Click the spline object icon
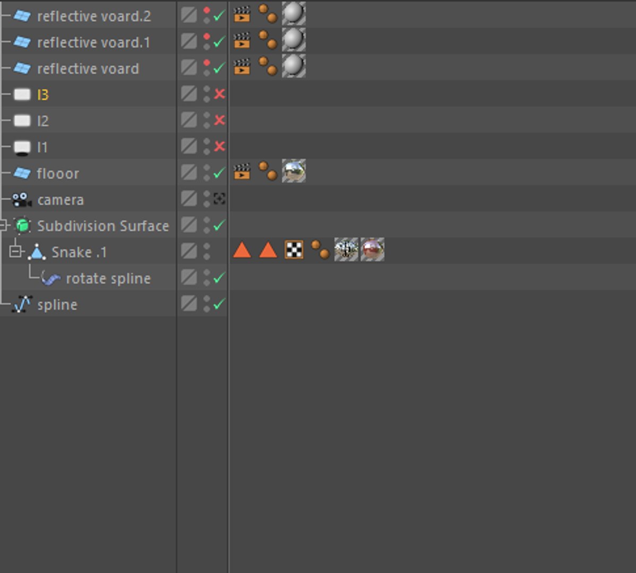This screenshot has height=573, width=636. point(22,305)
